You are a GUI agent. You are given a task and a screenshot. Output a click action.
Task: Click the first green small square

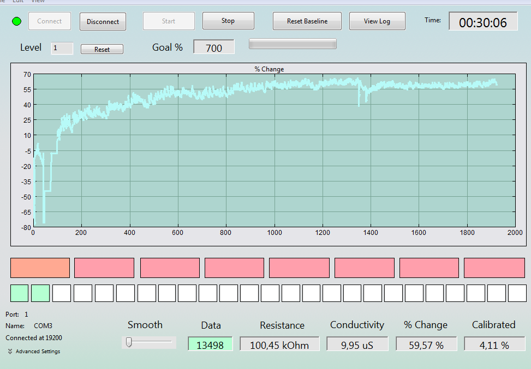coord(19,293)
